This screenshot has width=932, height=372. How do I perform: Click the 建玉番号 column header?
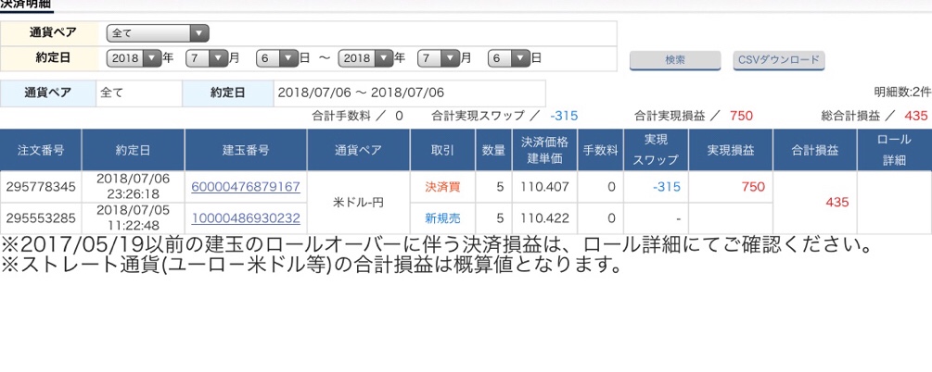[245, 149]
